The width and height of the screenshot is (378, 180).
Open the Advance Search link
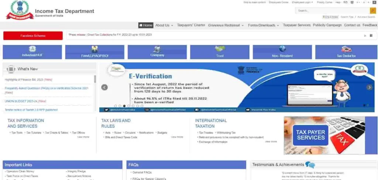pos(366,17)
